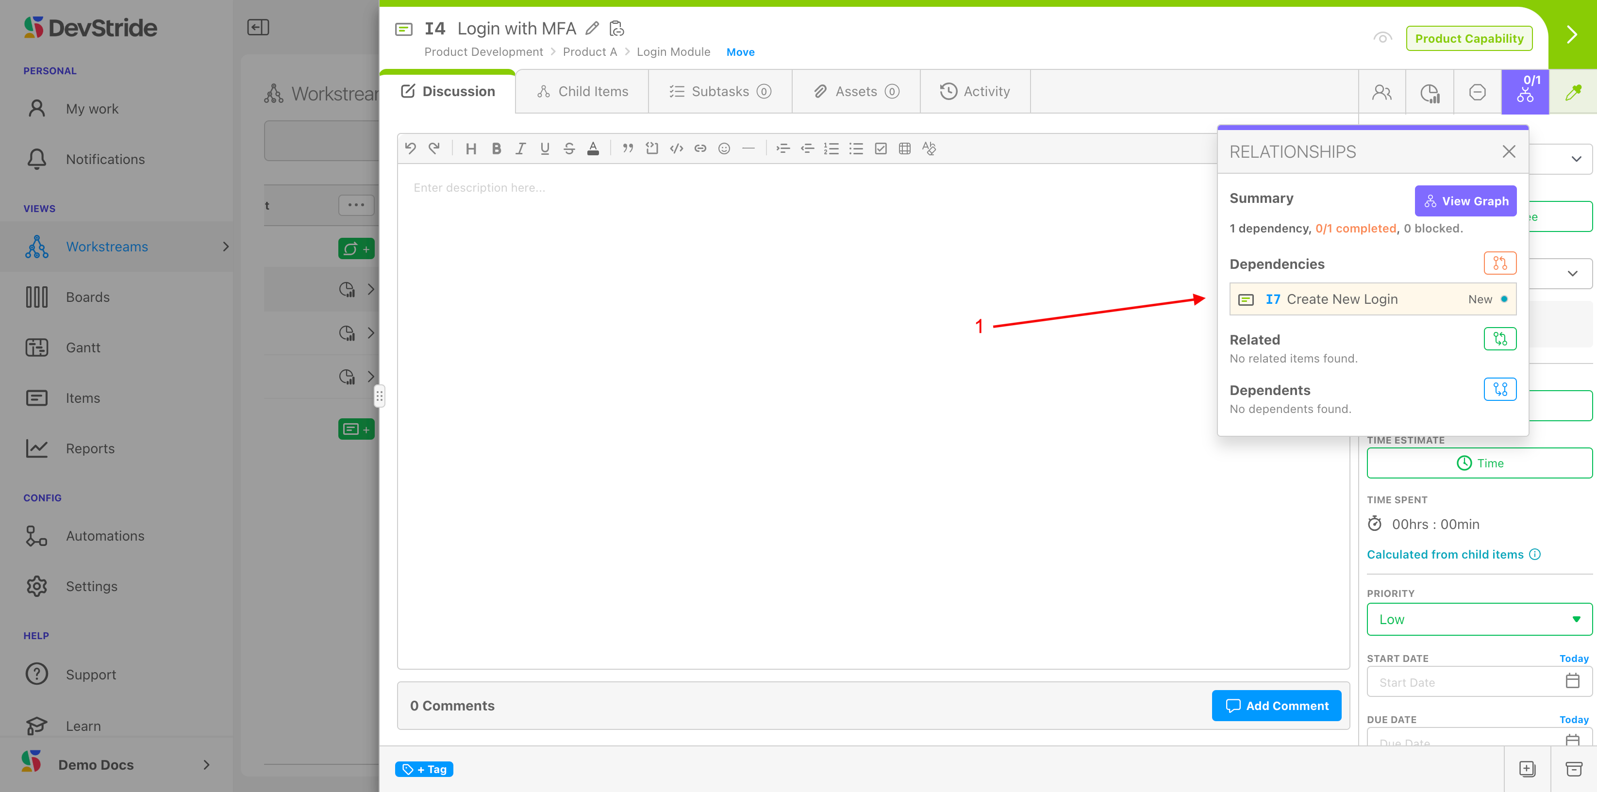Screen dimensions: 1597x792
Task: Toggle the watch item eye icon
Action: click(1382, 38)
